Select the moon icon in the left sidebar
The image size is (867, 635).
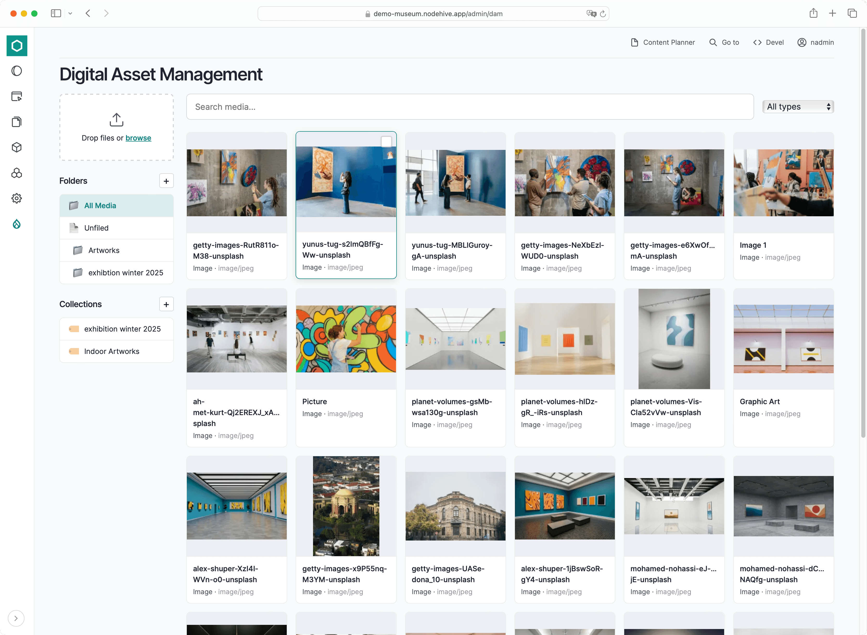[17, 71]
